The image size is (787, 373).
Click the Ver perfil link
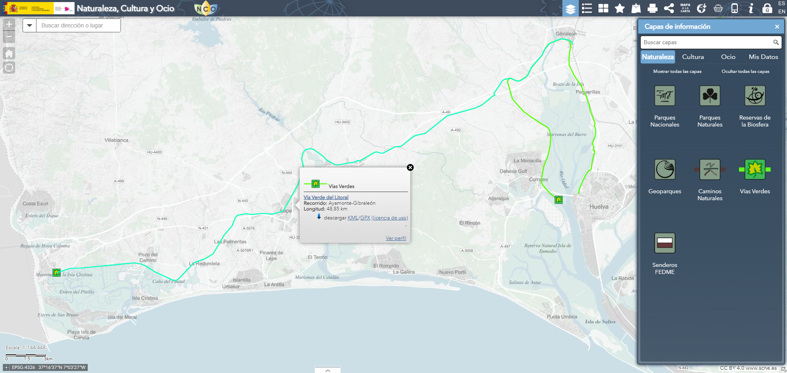(396, 238)
